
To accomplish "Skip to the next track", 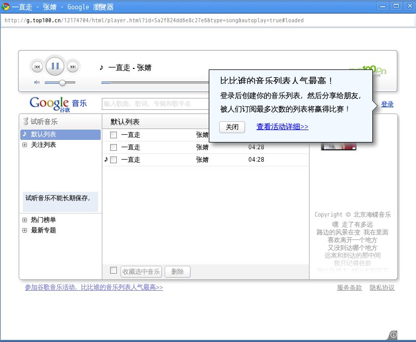I will pyautogui.click(x=73, y=67).
